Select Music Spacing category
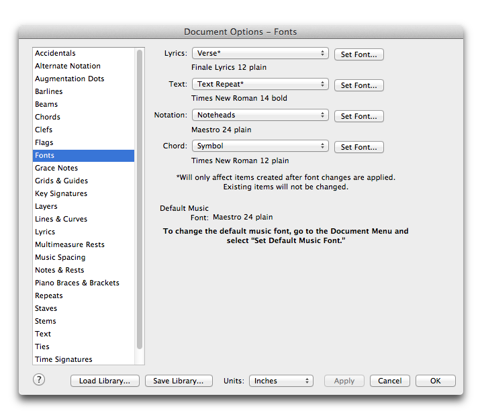Screen dimensions: 482x419 (x=83, y=257)
